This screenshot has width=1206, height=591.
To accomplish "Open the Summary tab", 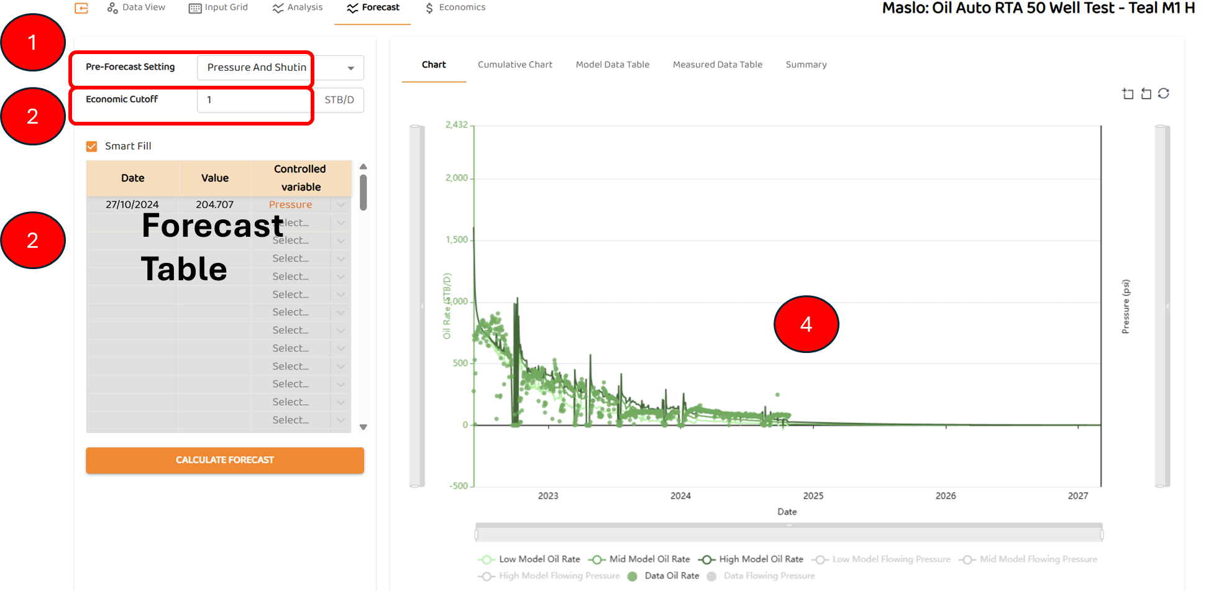I will click(806, 65).
